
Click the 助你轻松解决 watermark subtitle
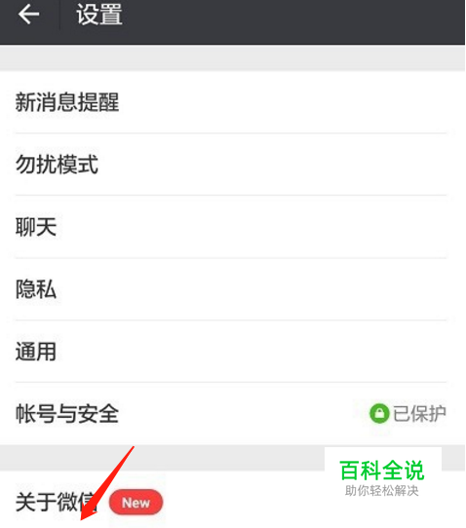pos(382,491)
